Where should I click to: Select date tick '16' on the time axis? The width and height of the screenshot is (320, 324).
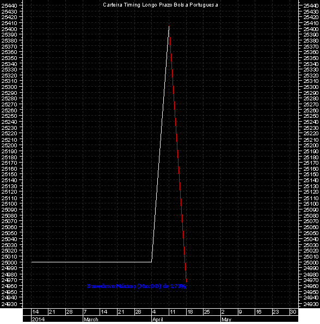pos(259,311)
